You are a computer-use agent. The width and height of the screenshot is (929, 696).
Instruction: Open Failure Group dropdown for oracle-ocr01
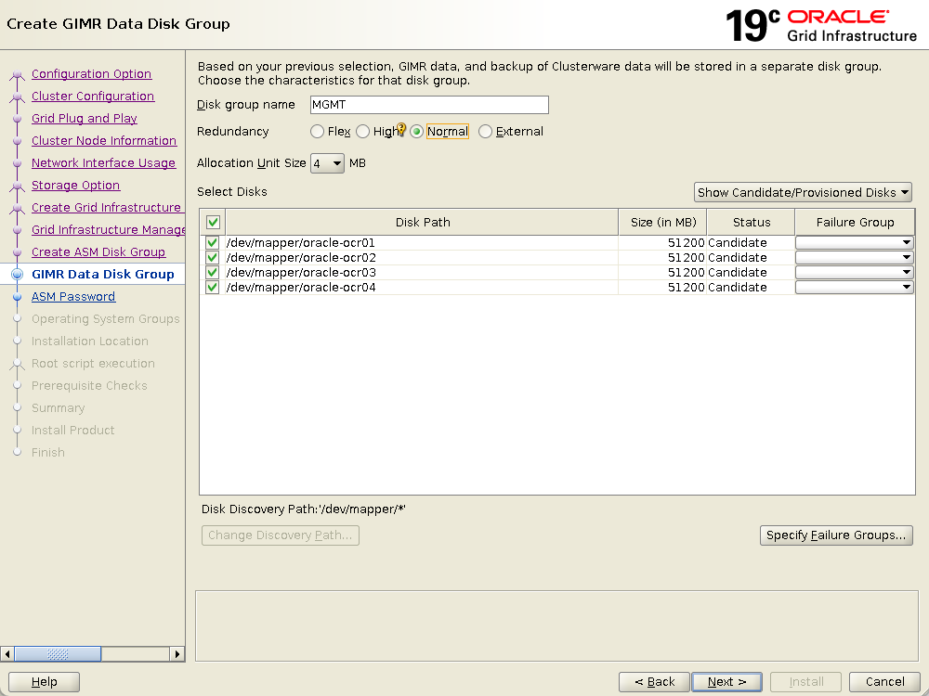click(x=854, y=243)
